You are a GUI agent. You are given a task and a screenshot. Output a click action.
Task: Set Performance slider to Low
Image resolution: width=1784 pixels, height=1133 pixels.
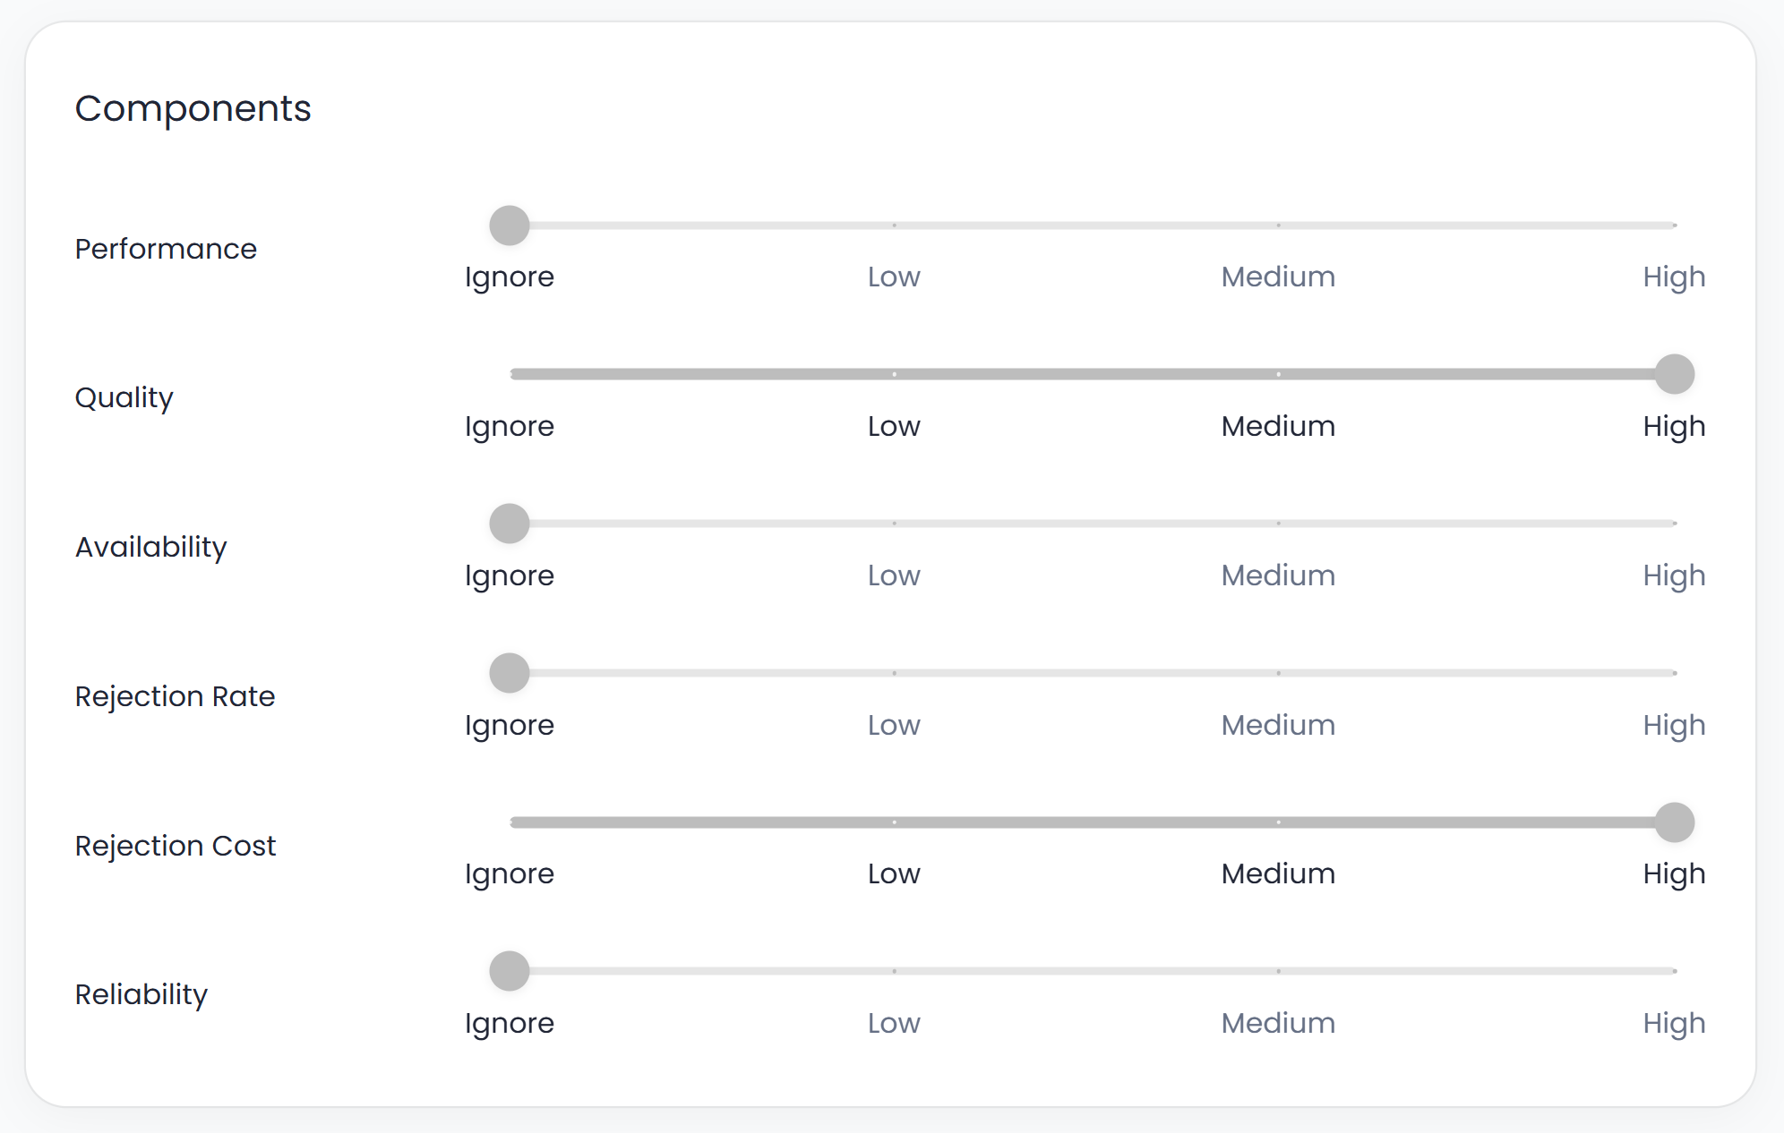point(894,226)
